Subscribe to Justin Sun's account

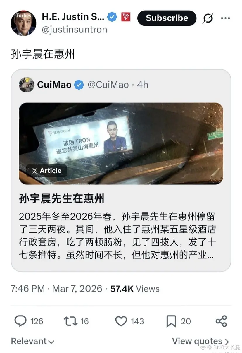tap(167, 18)
